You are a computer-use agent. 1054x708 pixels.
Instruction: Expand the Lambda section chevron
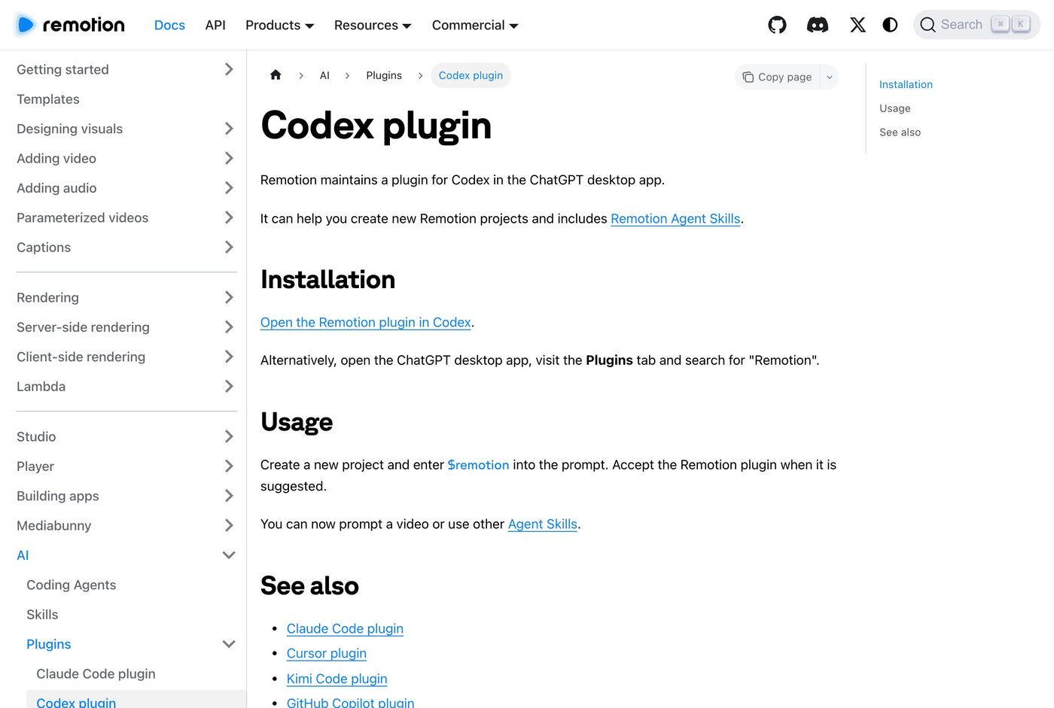click(229, 386)
